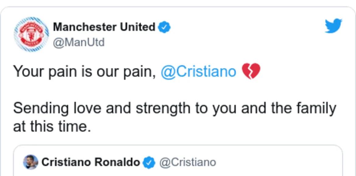Open Cristiano Ronaldo's small profile photo
Viewport: 356px width, 176px height.
[x=30, y=162]
